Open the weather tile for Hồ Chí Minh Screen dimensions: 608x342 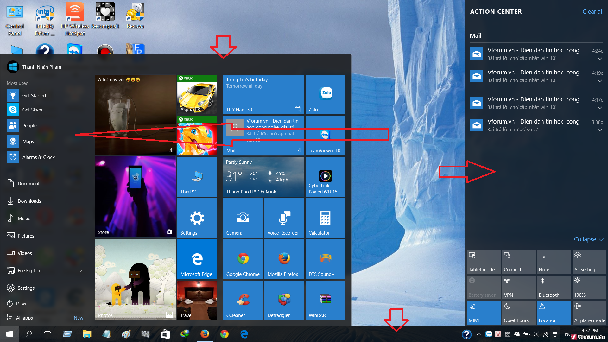pos(263,177)
